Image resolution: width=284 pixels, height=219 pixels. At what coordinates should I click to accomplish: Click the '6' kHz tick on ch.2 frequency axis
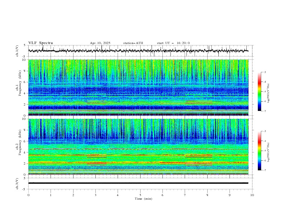click(x=25, y=141)
